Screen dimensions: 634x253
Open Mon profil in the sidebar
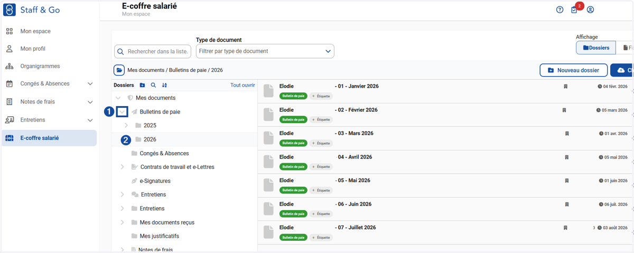click(33, 49)
